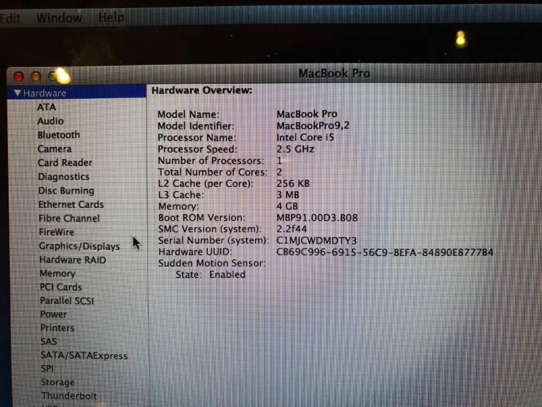
Task: Click the Model Identifier value MacBookPro9,2
Action: (313, 125)
